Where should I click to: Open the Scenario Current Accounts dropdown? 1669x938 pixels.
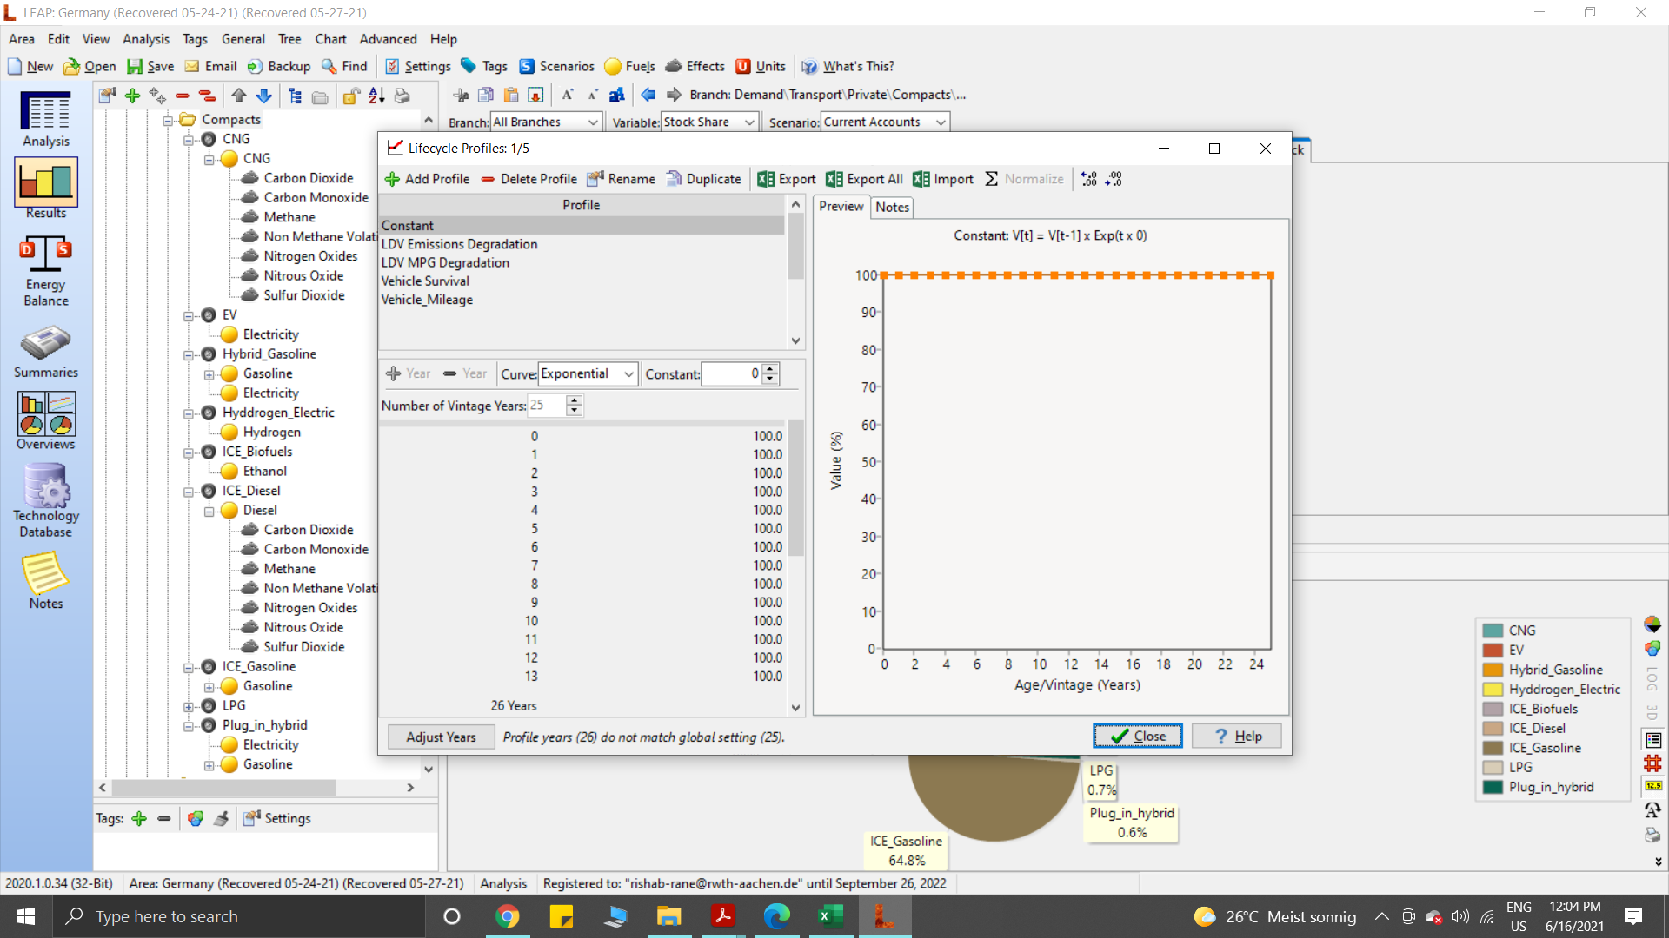(941, 122)
